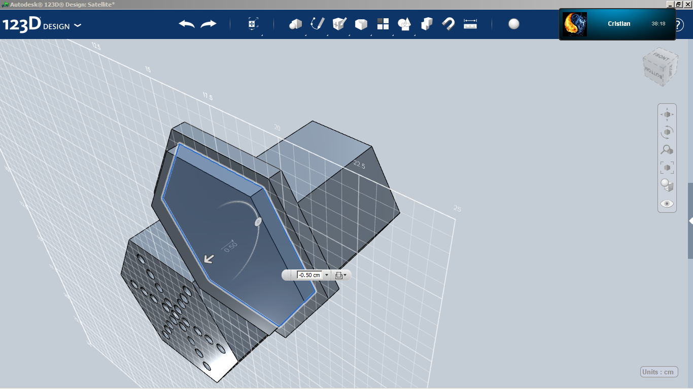Click the FRONT face of the view cube
693x389 pixels.
(661, 56)
